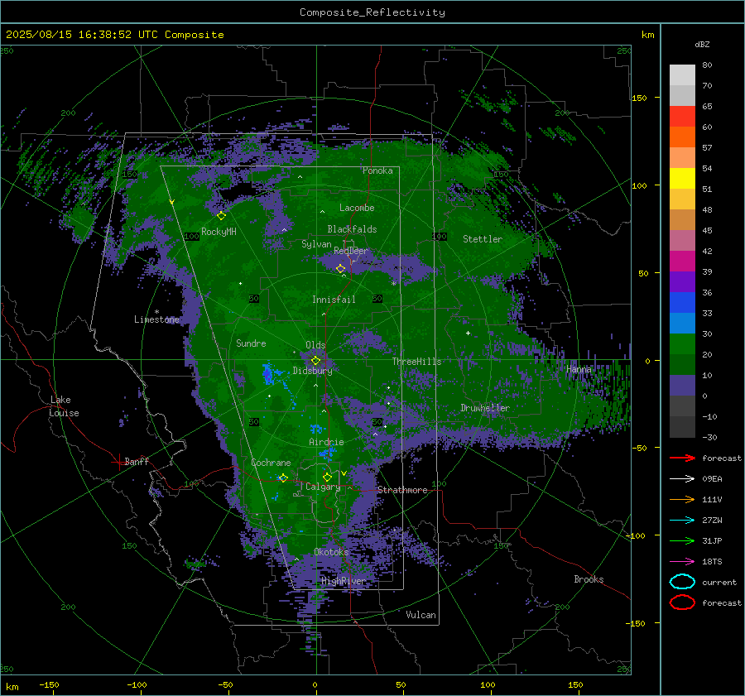Viewport: 745px width, 696px height.
Task: Click the Vulcan town label
Action: point(421,615)
